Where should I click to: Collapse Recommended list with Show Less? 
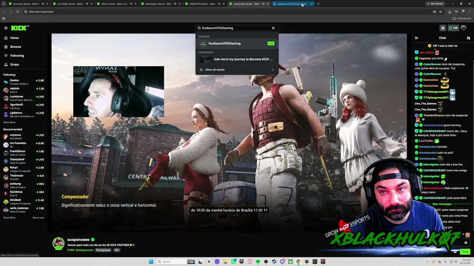coord(38,218)
